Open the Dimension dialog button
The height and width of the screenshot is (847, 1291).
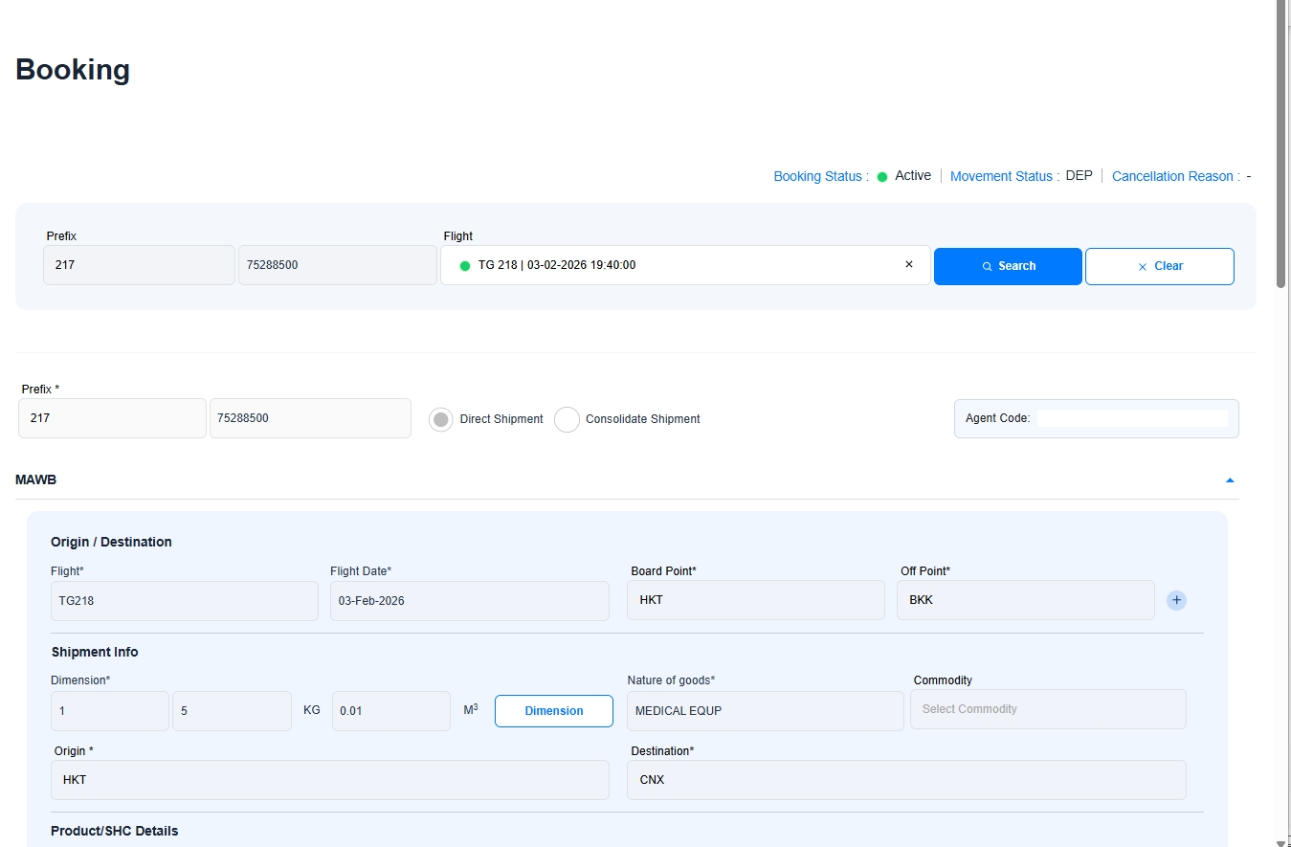click(x=553, y=711)
